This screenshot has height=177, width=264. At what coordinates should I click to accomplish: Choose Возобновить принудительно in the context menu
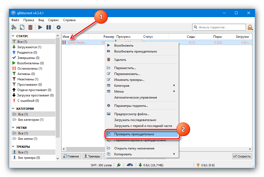(142, 51)
